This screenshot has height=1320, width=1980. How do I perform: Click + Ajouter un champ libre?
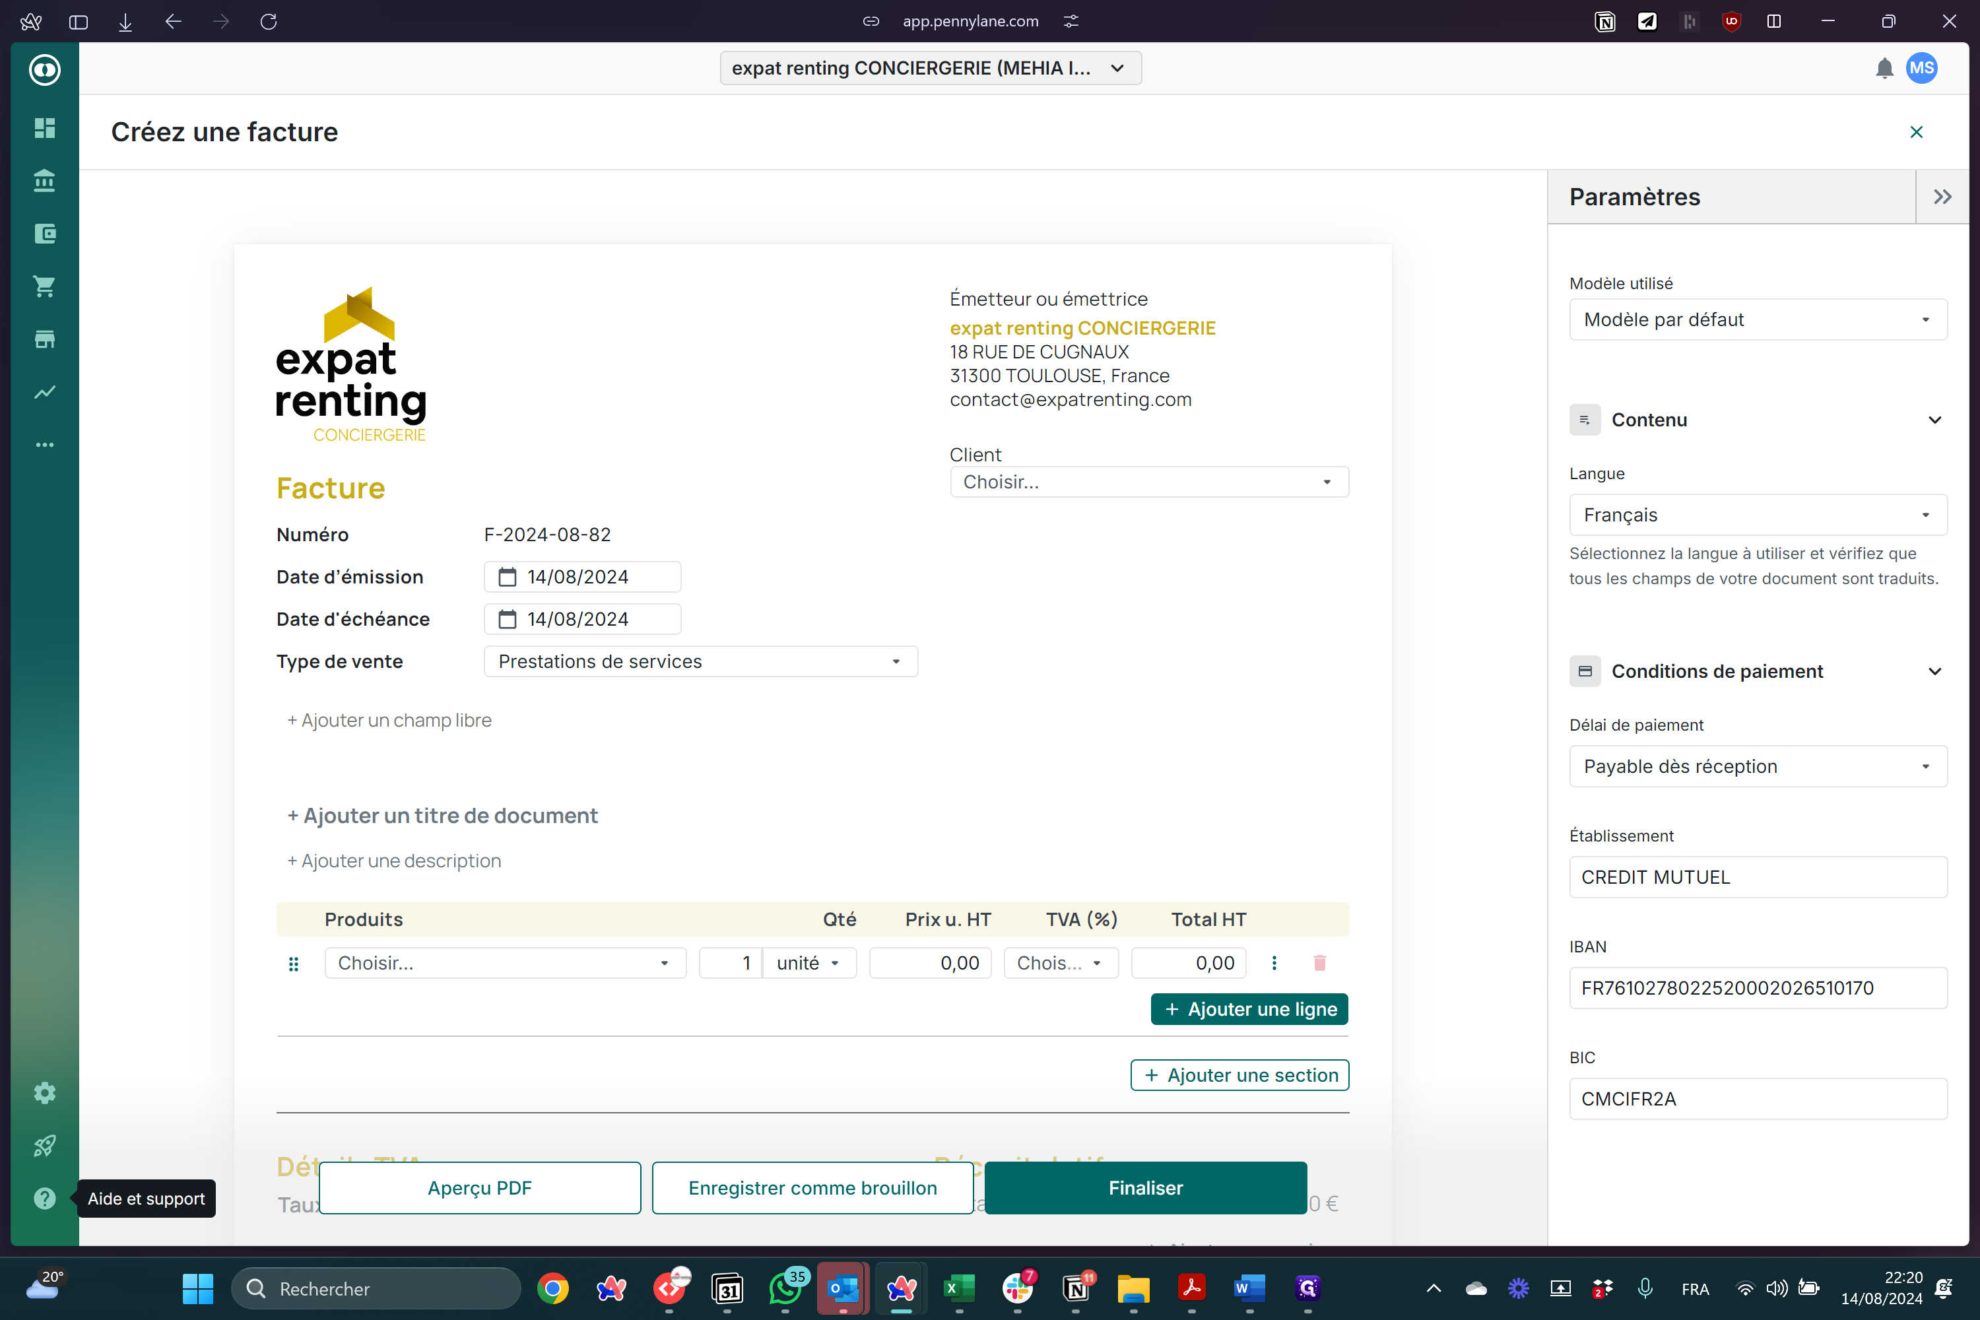click(389, 721)
